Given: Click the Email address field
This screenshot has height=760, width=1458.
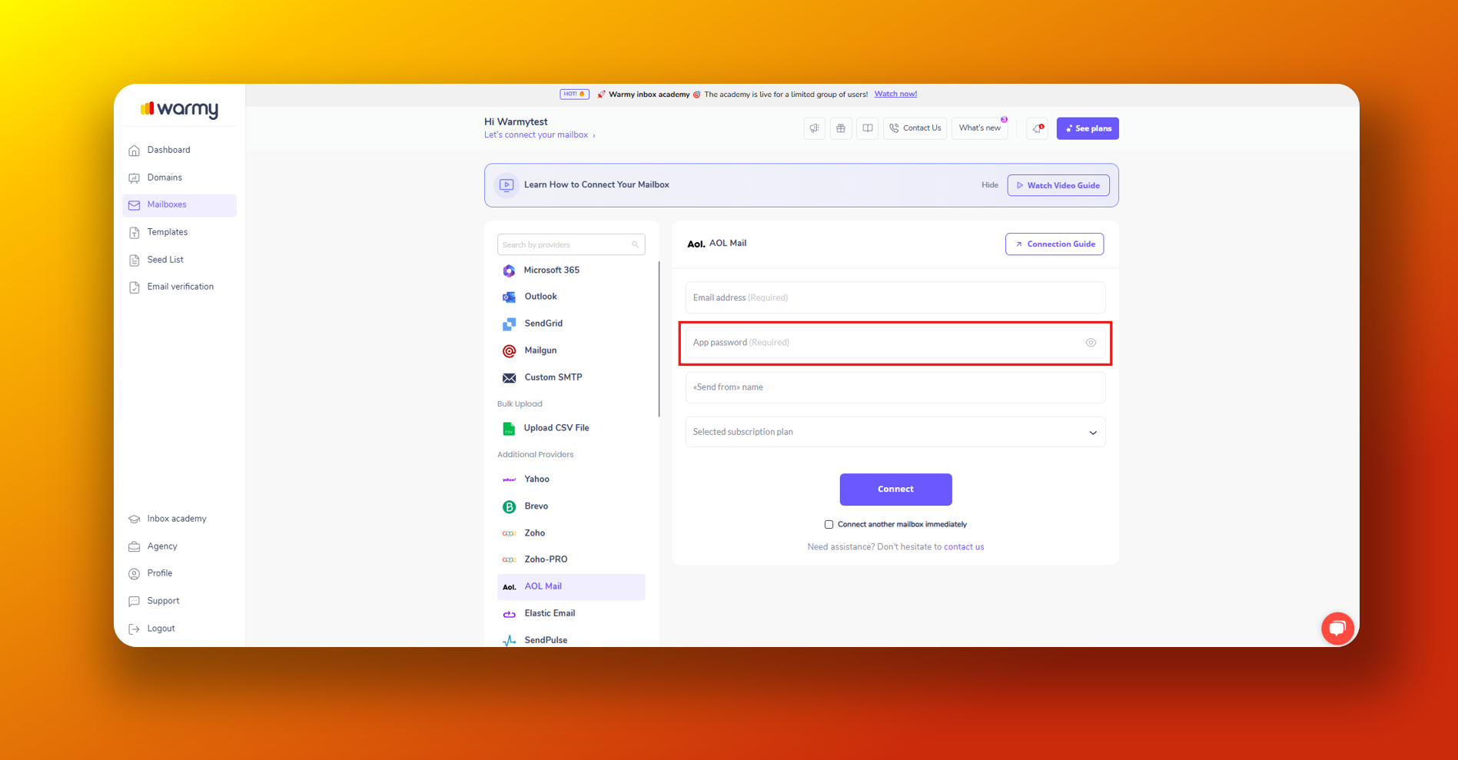Looking at the screenshot, I should 895,297.
